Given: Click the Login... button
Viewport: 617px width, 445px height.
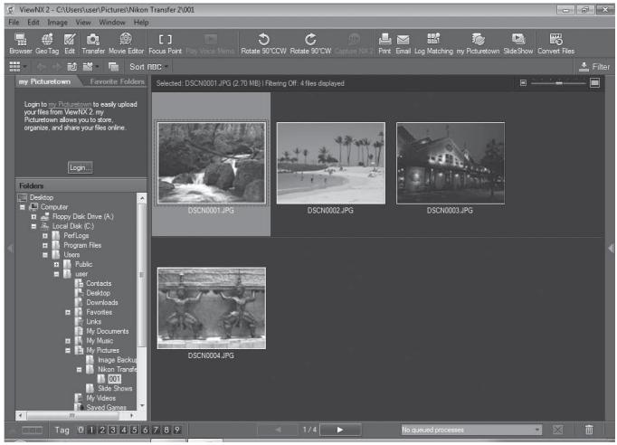Looking at the screenshot, I should (81, 167).
